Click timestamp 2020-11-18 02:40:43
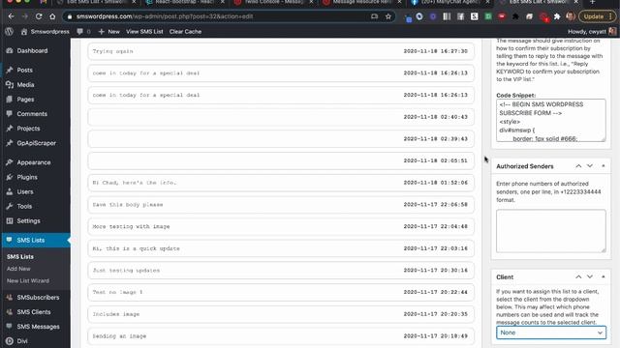Viewport: 620px width, 348px height. tap(435, 117)
